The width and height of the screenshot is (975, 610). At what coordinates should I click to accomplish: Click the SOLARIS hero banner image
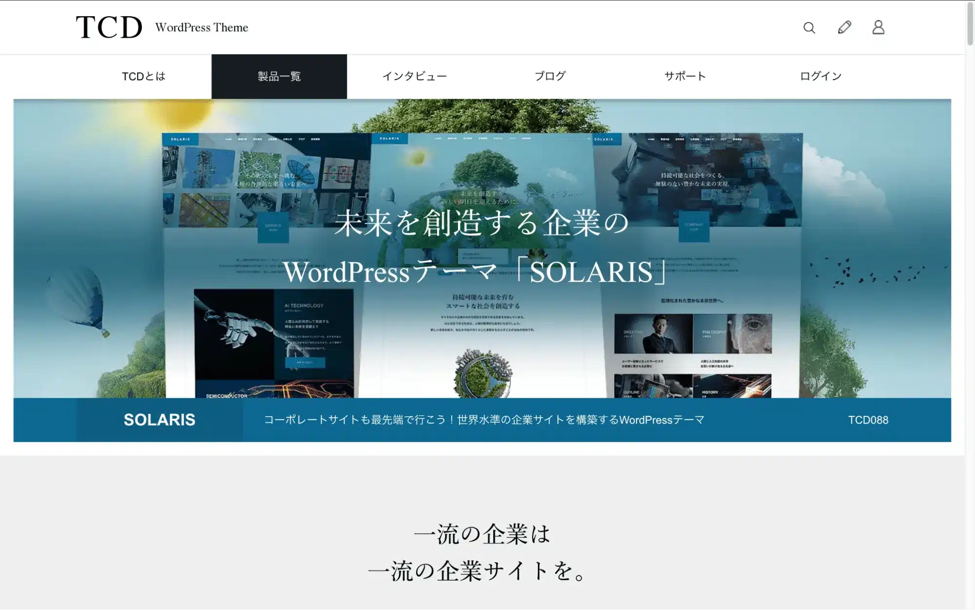pyautogui.click(x=482, y=248)
